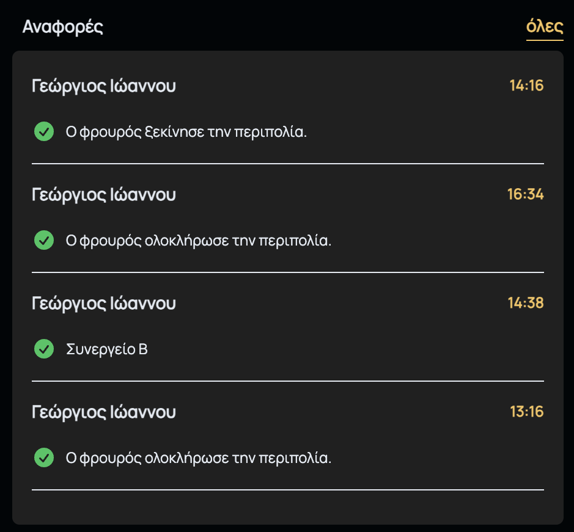Toggle the check status of the Συνεργείο Β report
The width and height of the screenshot is (574, 532).
(43, 348)
